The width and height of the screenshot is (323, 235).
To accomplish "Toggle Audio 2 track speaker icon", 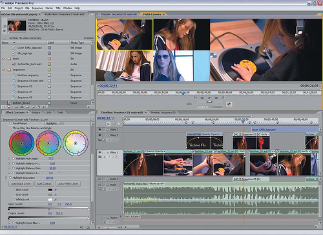I will (x=99, y=179).
